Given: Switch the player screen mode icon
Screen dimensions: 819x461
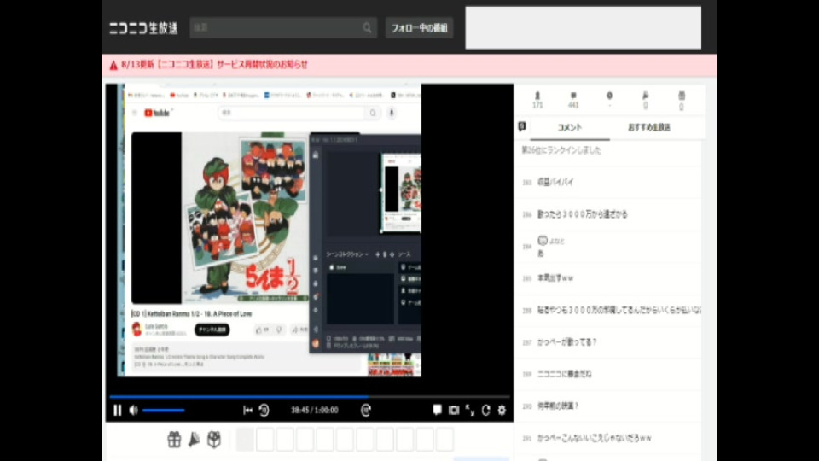Looking at the screenshot, I should pos(453,411).
